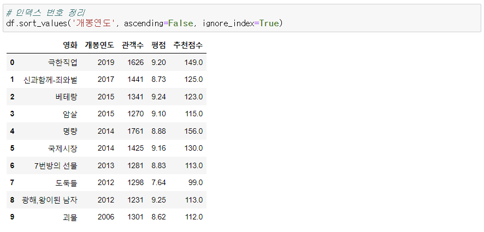Click the recommendation score 112.0
Viewport: 484px width, 232px height.
(x=193, y=217)
